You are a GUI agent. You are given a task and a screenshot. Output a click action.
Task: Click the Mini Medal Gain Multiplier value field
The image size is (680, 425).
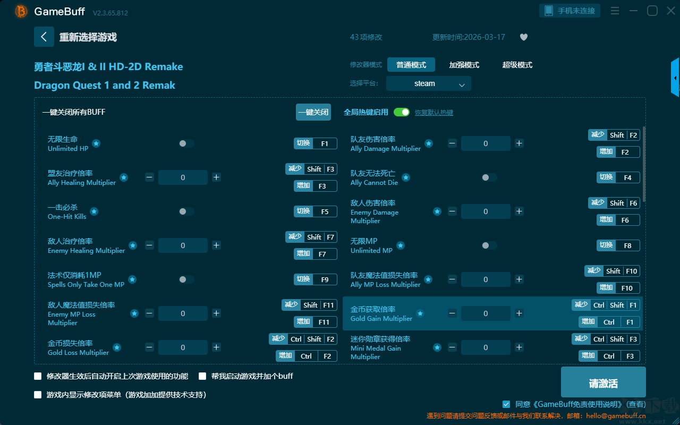[x=486, y=347]
